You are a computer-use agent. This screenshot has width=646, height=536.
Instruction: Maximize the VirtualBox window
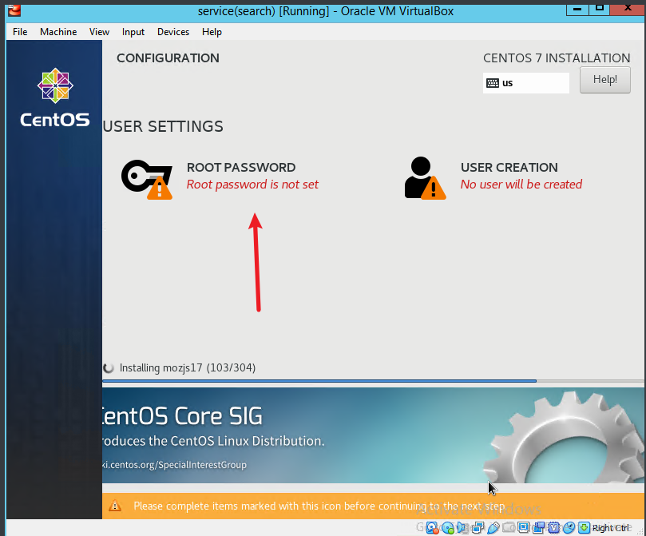pos(600,9)
